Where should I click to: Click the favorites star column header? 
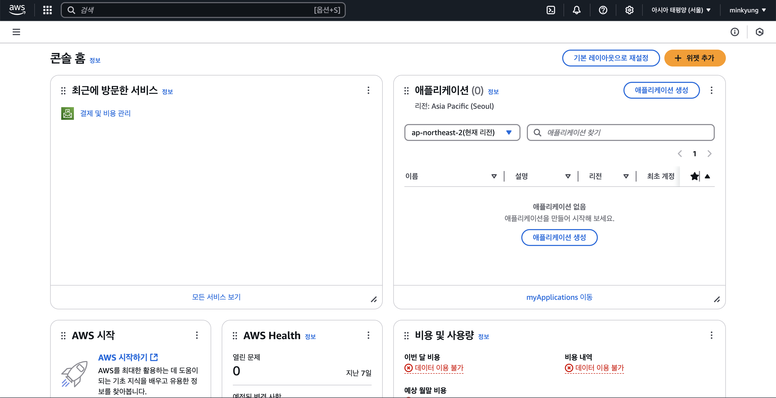pyautogui.click(x=694, y=176)
